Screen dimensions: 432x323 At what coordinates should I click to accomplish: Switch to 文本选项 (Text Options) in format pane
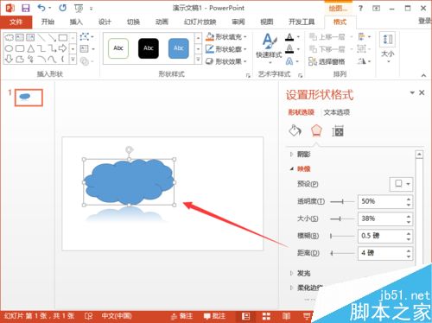point(336,112)
